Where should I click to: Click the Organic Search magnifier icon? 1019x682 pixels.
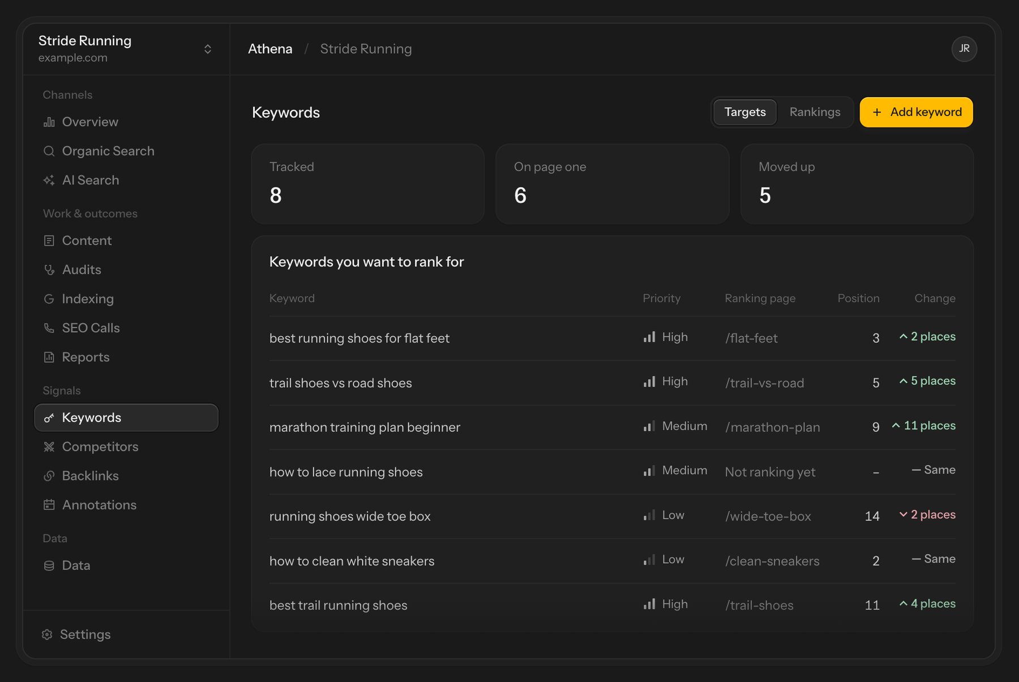tap(49, 151)
